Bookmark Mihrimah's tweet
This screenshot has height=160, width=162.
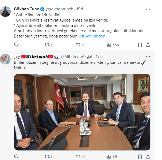pyautogui.click(x=140, y=157)
